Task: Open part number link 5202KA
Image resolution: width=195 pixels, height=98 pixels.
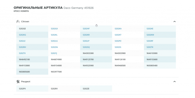Action: (x=118, y=29)
